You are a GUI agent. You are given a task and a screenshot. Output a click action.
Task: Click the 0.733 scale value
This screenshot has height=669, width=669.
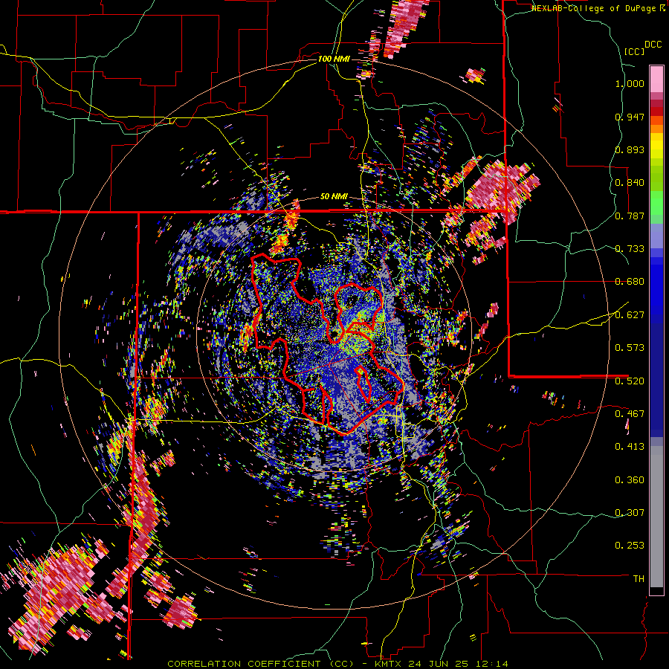[630, 249]
